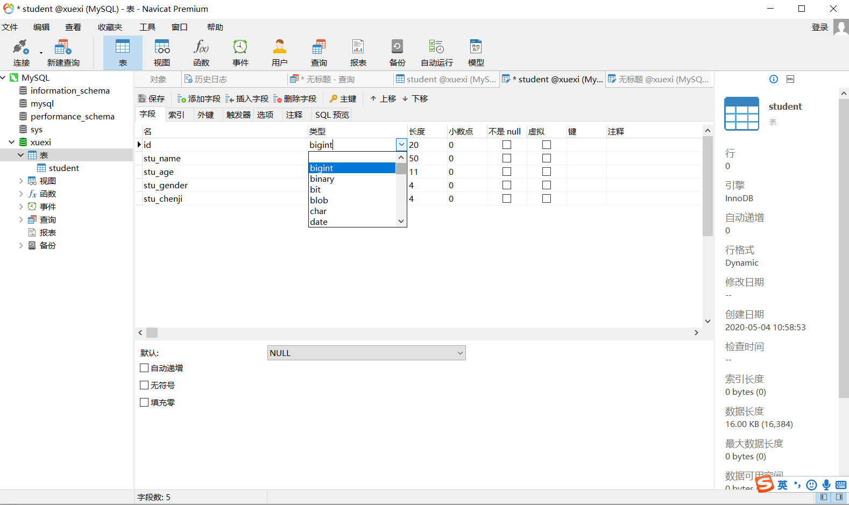Click the type dropdown arrow for id
The height and width of the screenshot is (505, 849).
[x=401, y=145]
